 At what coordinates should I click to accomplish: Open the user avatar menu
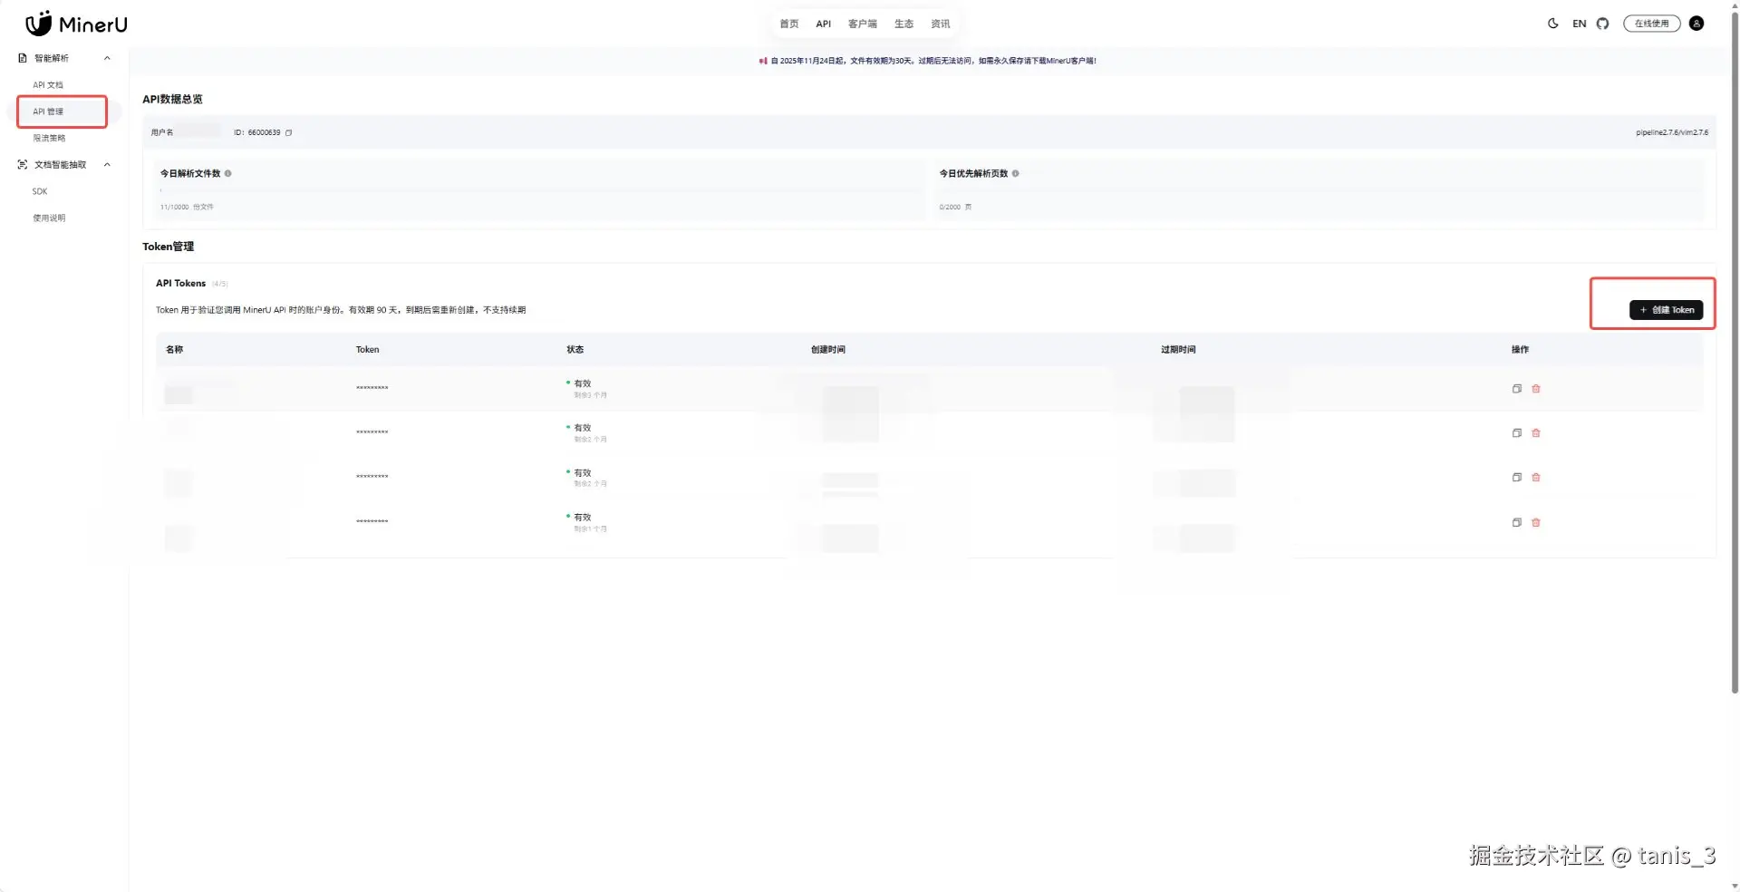[x=1696, y=24]
